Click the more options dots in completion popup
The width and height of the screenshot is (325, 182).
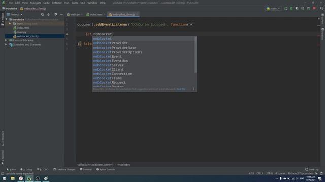point(194,89)
